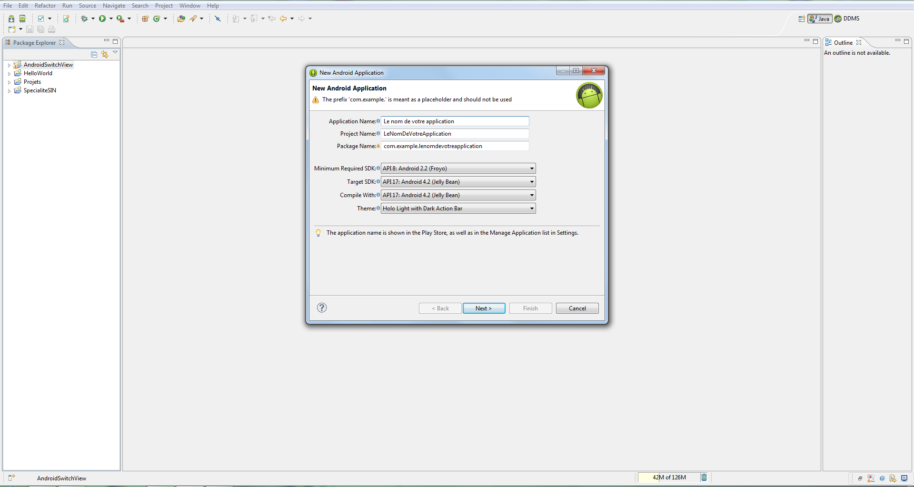Image resolution: width=914 pixels, height=487 pixels.
Task: Open the Package Explorer view menu
Action: coord(115,53)
